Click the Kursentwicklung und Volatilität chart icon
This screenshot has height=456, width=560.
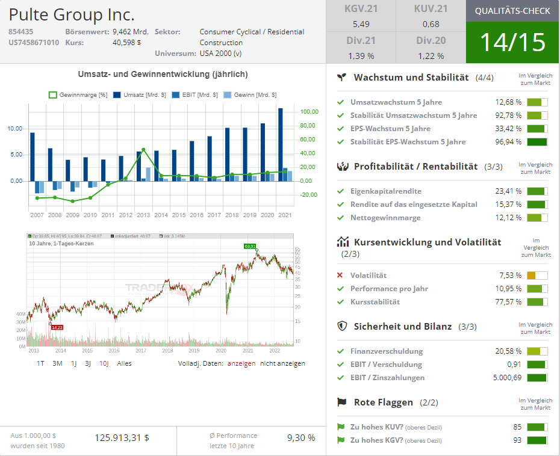point(343,242)
